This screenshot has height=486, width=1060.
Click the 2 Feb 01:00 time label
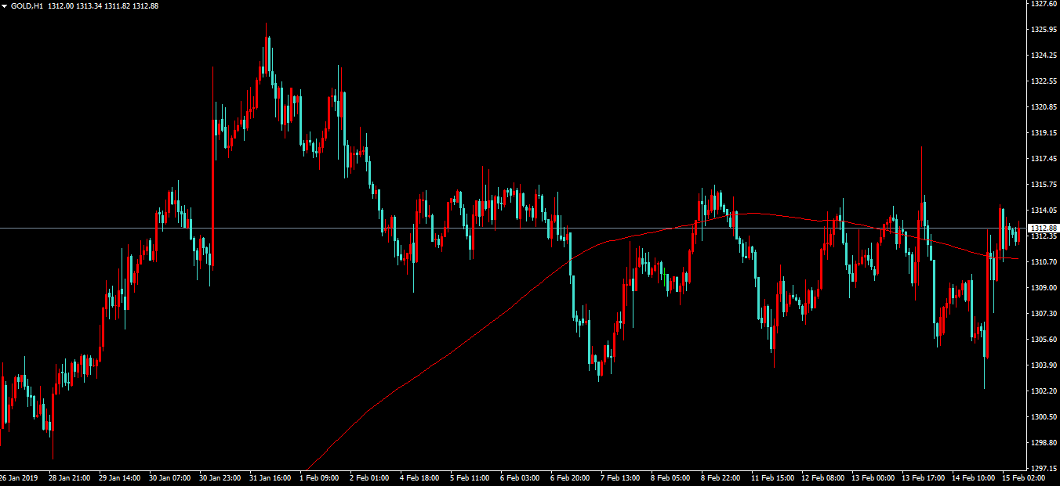point(369,477)
